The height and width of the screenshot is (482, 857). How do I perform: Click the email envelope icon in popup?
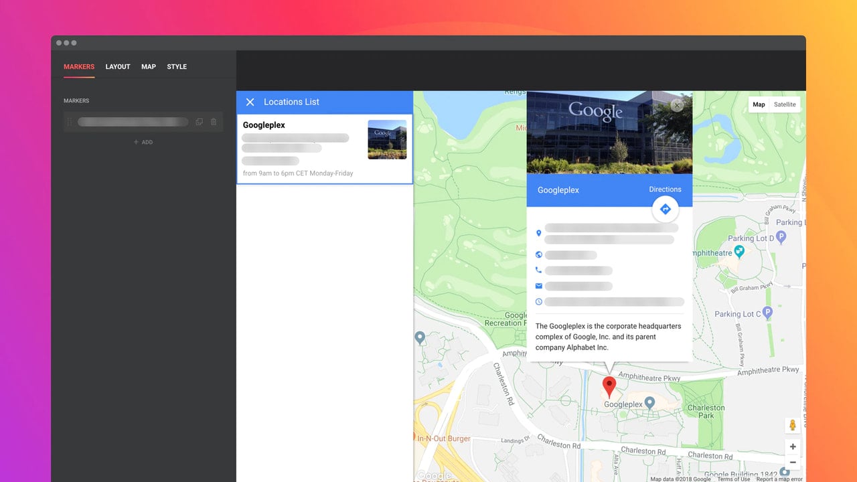tap(539, 286)
